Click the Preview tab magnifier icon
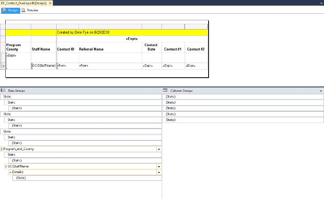 pyautogui.click(x=23, y=11)
